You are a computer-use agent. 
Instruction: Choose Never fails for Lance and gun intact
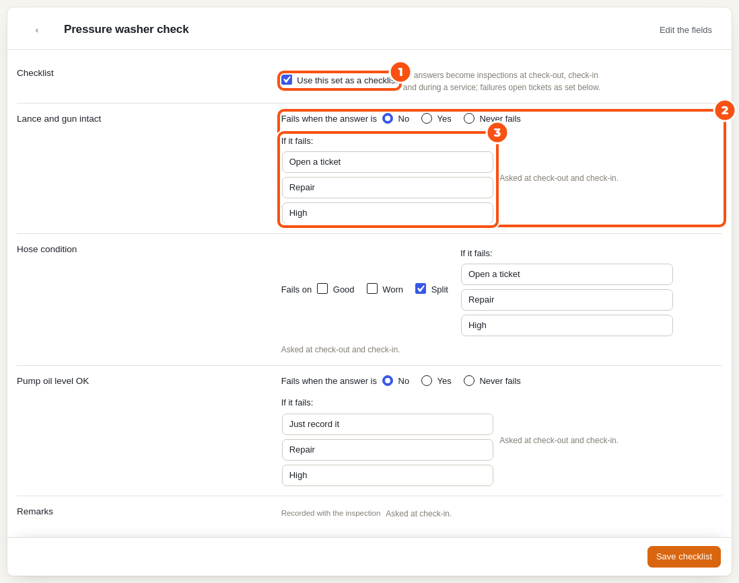469,118
